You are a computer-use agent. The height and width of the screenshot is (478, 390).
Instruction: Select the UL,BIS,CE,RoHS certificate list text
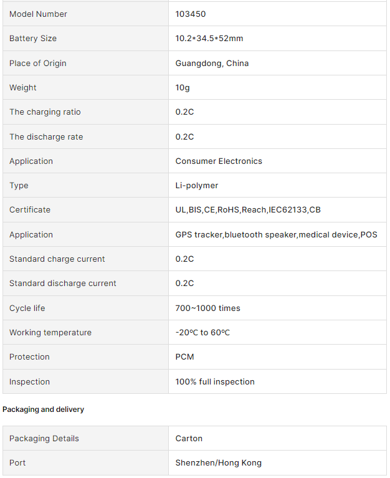[248, 210]
